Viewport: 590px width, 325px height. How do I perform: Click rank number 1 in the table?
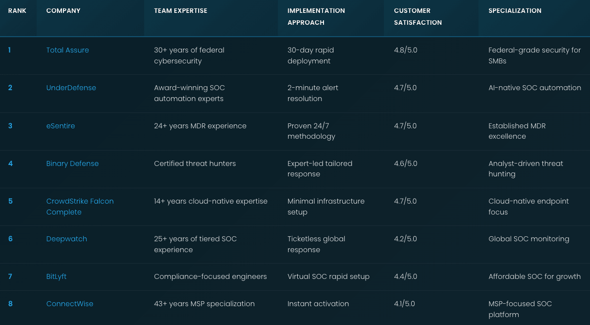click(9, 50)
